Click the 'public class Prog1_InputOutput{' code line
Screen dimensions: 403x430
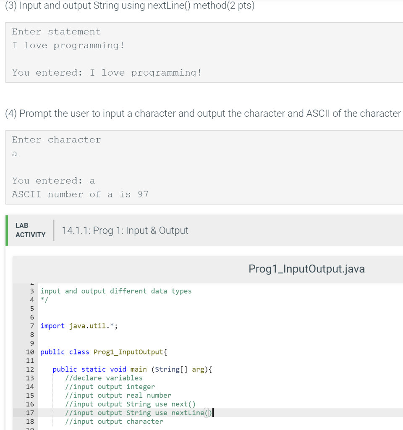[x=104, y=352]
